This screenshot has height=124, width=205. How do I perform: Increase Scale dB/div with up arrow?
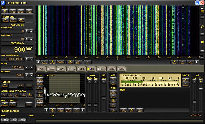(x=31, y=39)
